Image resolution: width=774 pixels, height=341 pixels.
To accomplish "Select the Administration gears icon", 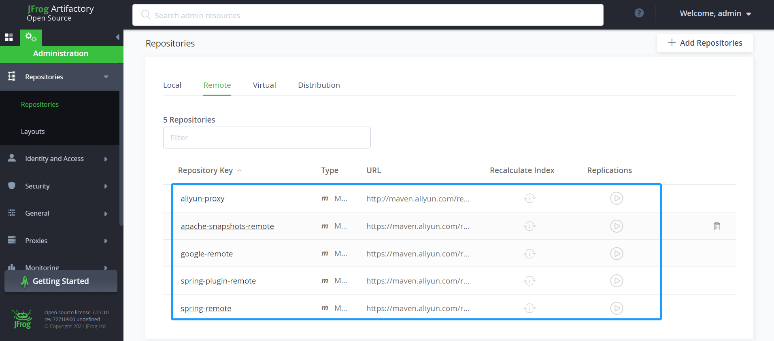I will click(31, 38).
